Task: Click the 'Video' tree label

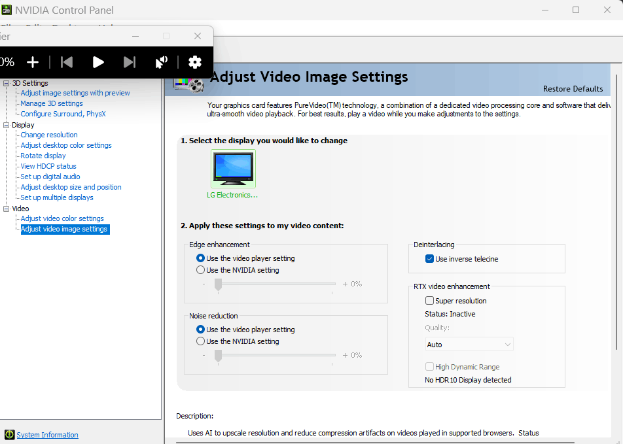Action: tap(20, 209)
